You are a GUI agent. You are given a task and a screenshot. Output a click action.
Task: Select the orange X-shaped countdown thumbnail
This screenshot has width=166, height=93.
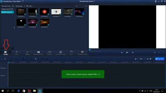[44, 22]
